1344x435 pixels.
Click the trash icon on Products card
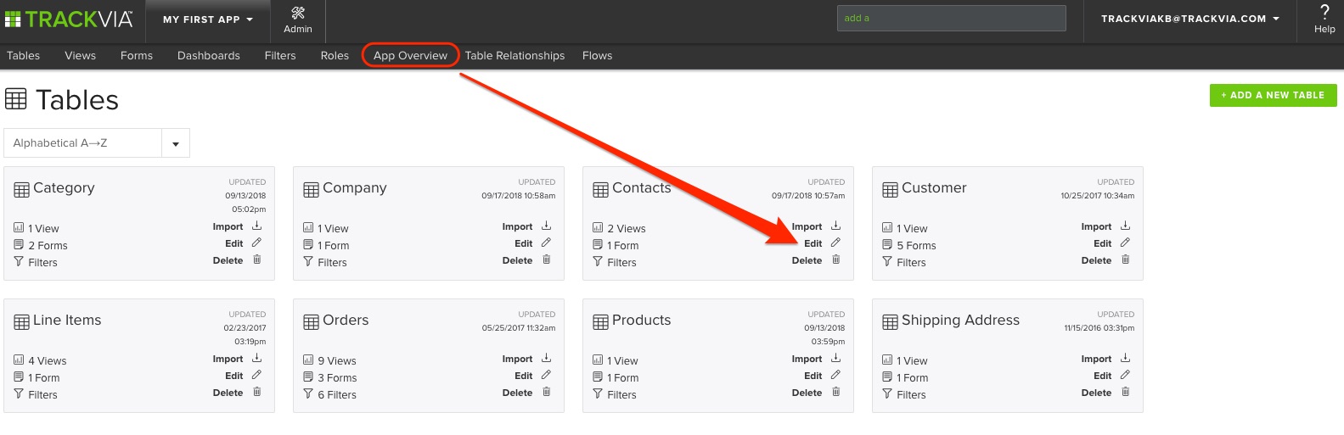tap(835, 392)
